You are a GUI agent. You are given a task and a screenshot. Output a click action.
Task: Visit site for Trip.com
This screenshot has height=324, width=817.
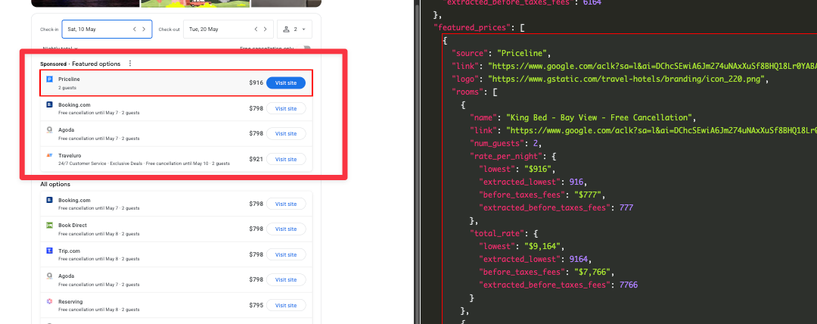[286, 254]
